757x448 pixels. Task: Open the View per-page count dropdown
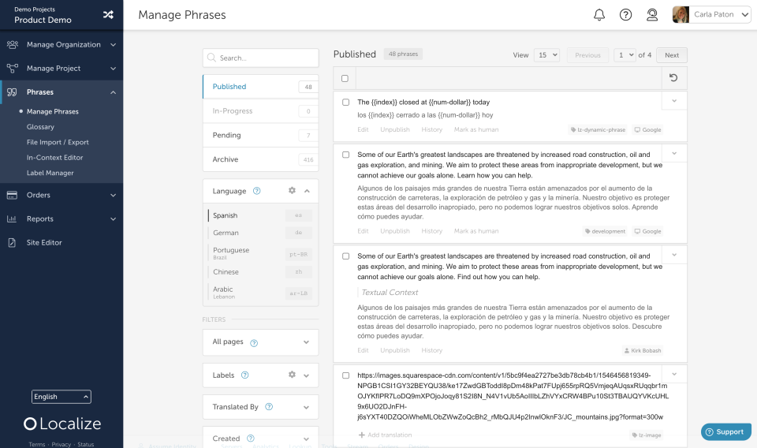click(x=546, y=55)
